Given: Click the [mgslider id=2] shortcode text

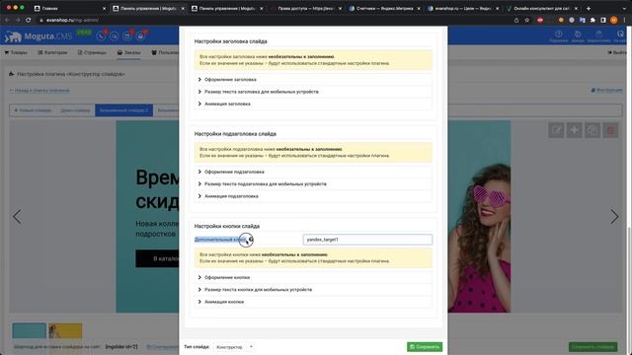Looking at the screenshot, I should tap(121, 346).
